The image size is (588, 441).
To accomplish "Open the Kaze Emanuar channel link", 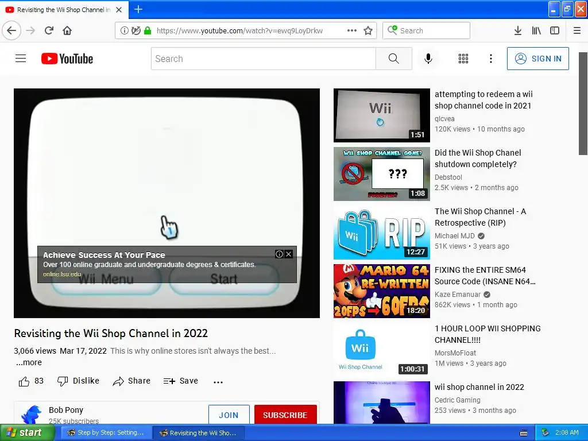I will 458,295.
